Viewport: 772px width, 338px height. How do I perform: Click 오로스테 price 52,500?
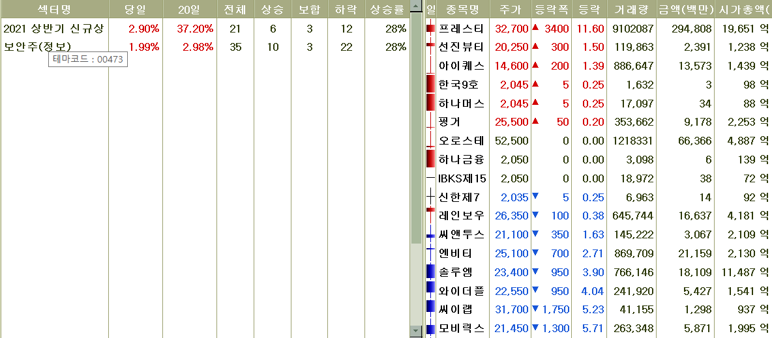click(x=512, y=141)
